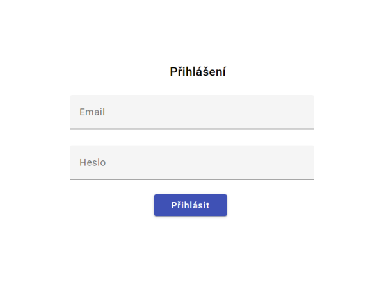Place cursor in the Email field
This screenshot has width=384, height=295.
click(191, 112)
